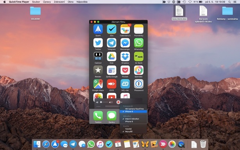Image resolution: width=240 pixels, height=150 pixels.
Task: Open Trash in the Dock
Action: coord(203,144)
